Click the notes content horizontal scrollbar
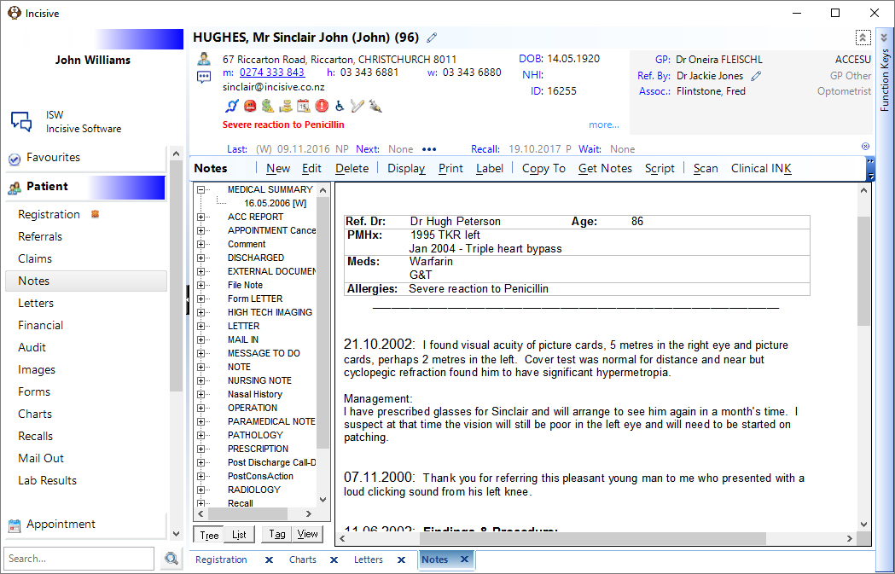 click(594, 538)
